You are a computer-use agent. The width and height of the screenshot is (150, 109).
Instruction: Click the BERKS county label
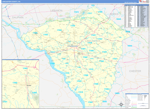pyautogui.click(x=114, y=14)
